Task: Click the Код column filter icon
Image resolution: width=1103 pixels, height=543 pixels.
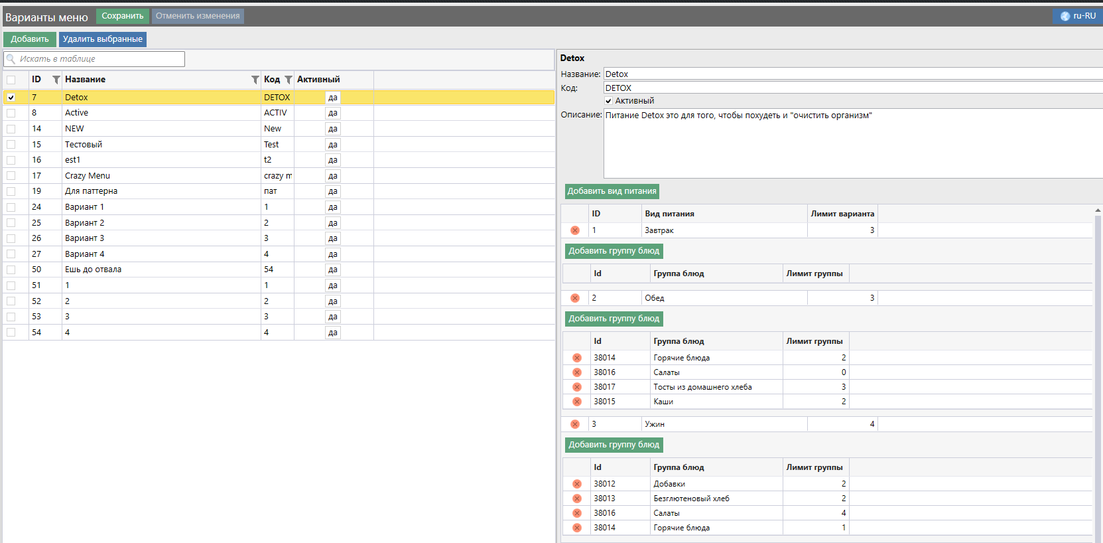Action: click(289, 80)
